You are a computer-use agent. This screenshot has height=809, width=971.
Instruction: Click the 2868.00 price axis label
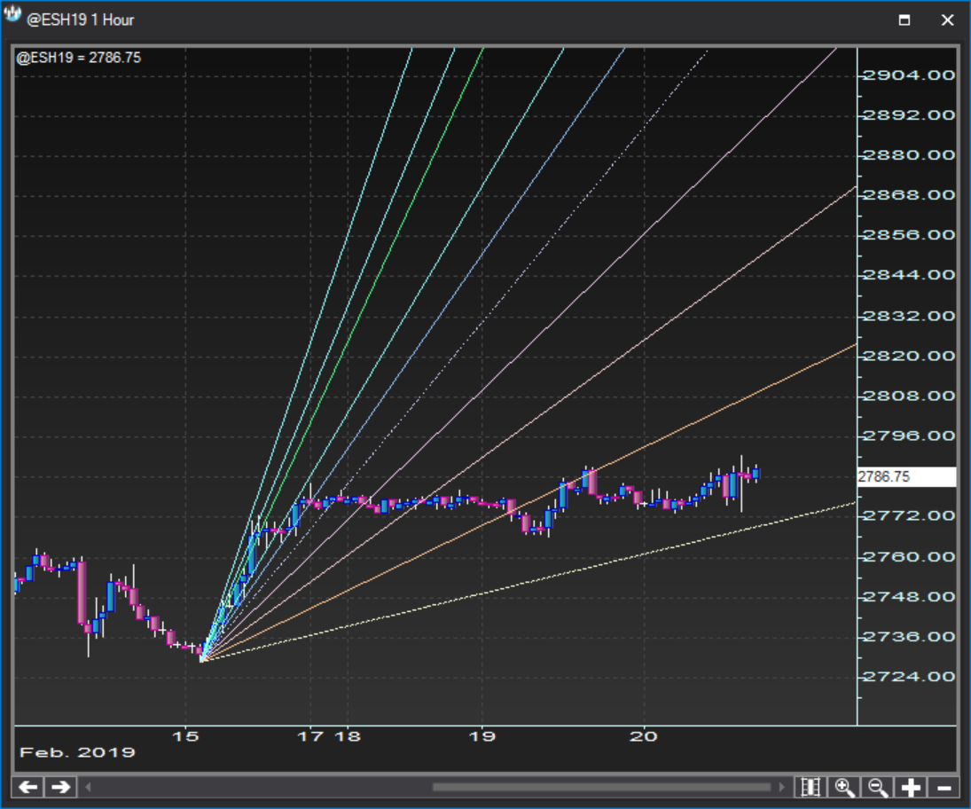click(x=908, y=195)
